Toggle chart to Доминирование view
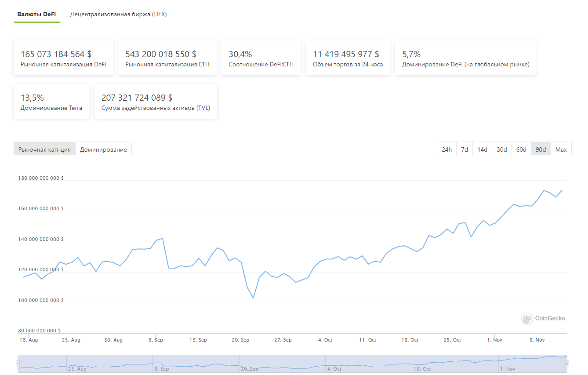Screen dimensions: 588x375 (x=103, y=149)
